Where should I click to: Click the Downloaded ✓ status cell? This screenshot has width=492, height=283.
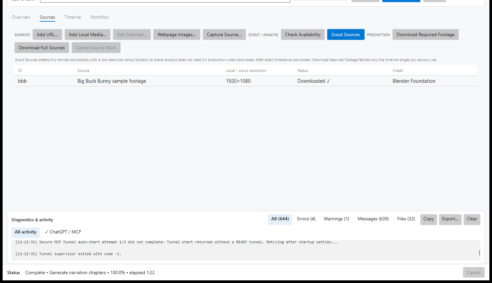click(x=314, y=81)
